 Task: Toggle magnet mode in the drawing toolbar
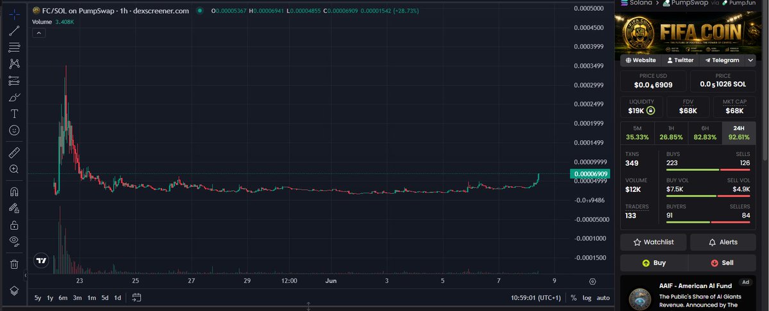14,191
